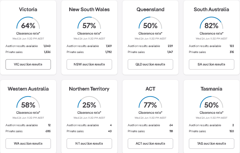Click Queensland private sales value 1,147
The image size is (240, 153).
click(170, 52)
